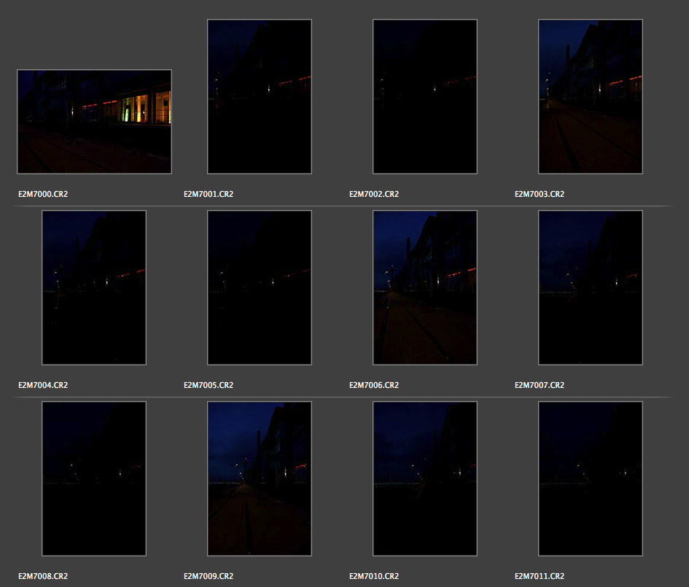Click the filename label E2M7006.CR2
The height and width of the screenshot is (587, 689).
(374, 385)
